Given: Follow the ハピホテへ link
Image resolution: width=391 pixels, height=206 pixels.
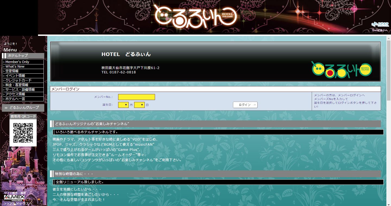Looking at the screenshot, I should pos(380,30).
